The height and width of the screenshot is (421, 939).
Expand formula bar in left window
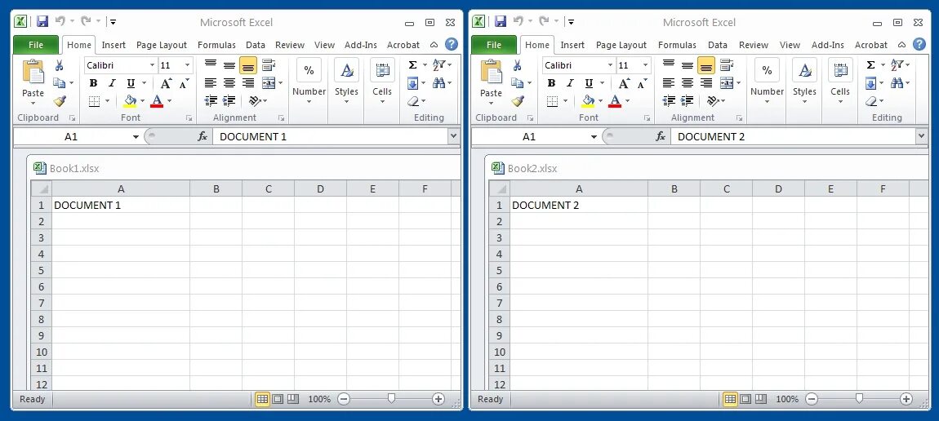(x=453, y=137)
